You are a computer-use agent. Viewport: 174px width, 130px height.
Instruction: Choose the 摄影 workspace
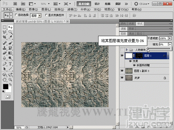point(118,4)
